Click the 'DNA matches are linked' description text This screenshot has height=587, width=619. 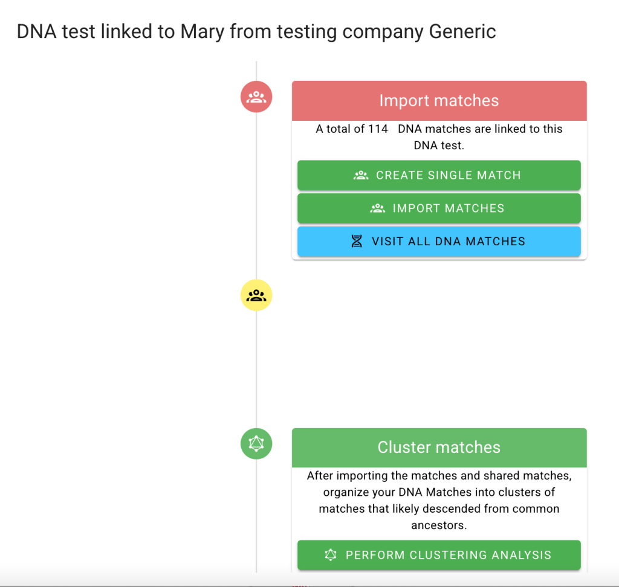pos(480,129)
